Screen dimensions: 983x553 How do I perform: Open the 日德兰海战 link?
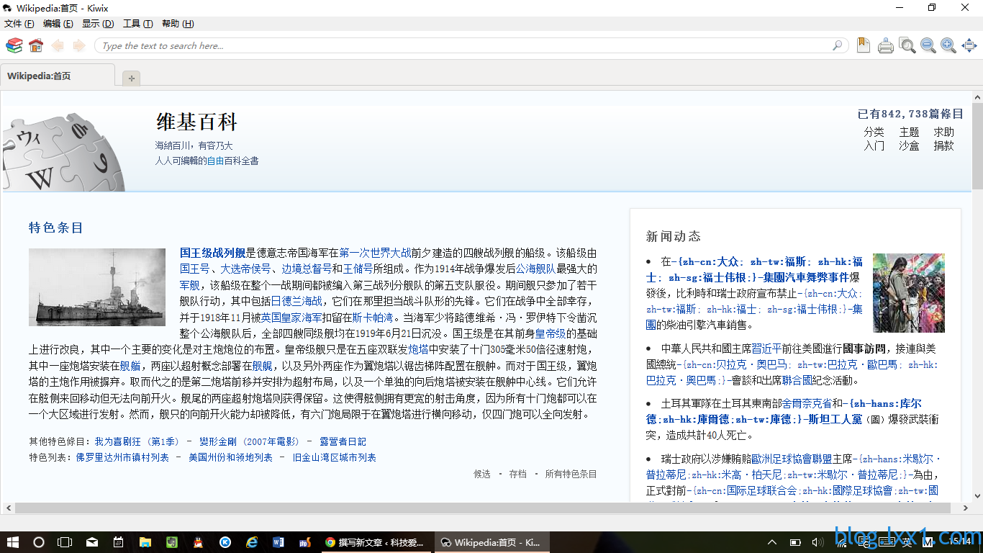click(296, 301)
